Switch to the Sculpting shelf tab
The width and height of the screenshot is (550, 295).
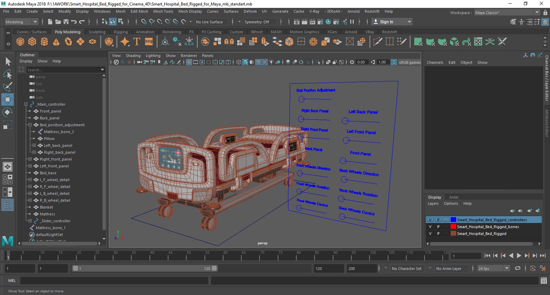pyautogui.click(x=97, y=32)
